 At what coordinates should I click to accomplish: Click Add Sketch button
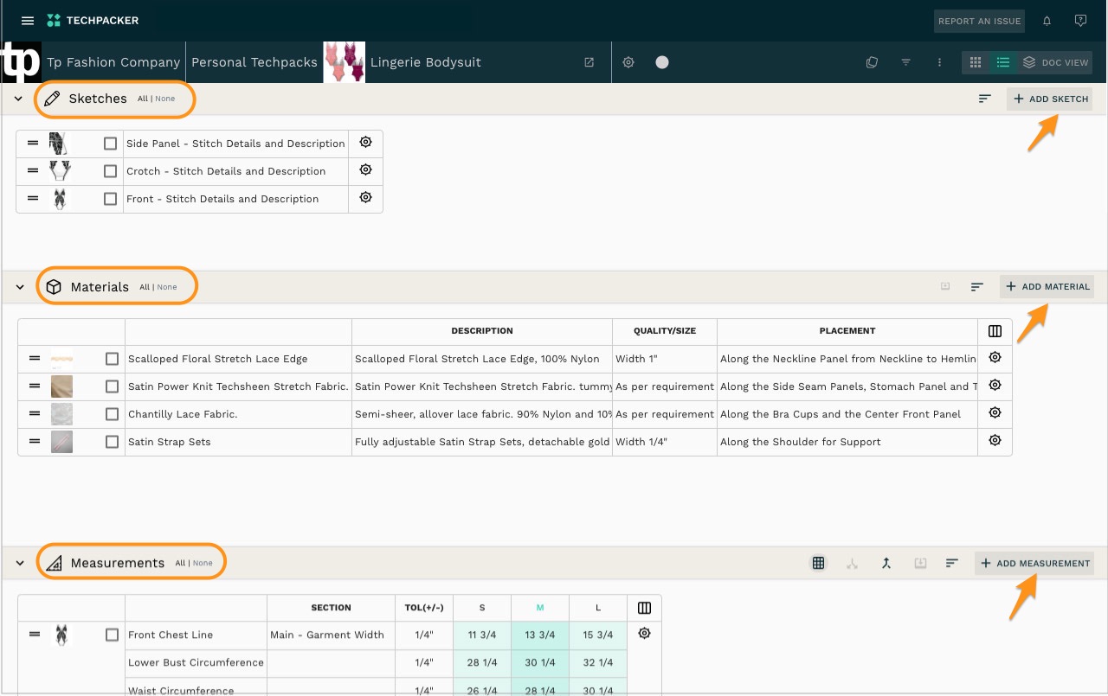pos(1049,99)
